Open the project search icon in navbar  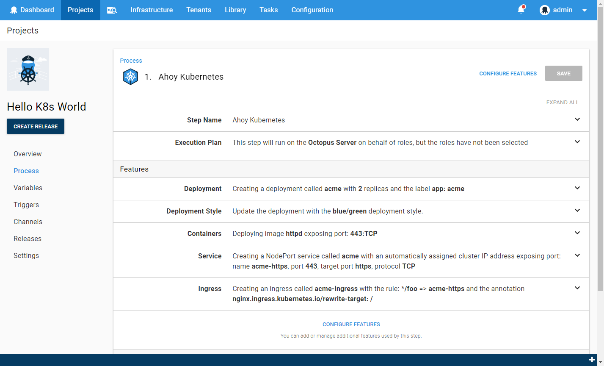(x=112, y=10)
